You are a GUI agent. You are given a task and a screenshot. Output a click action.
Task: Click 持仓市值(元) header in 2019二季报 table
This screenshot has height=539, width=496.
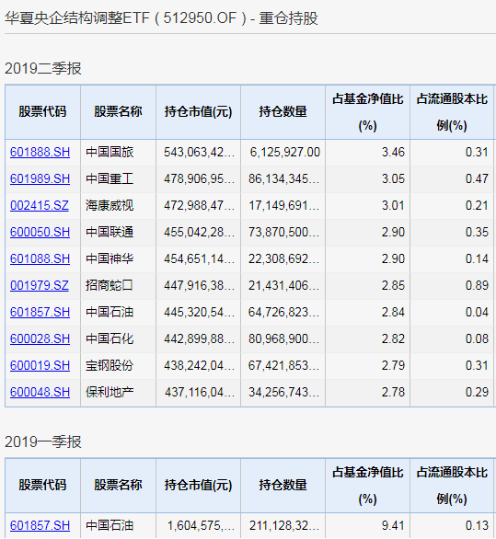pyautogui.click(x=199, y=111)
